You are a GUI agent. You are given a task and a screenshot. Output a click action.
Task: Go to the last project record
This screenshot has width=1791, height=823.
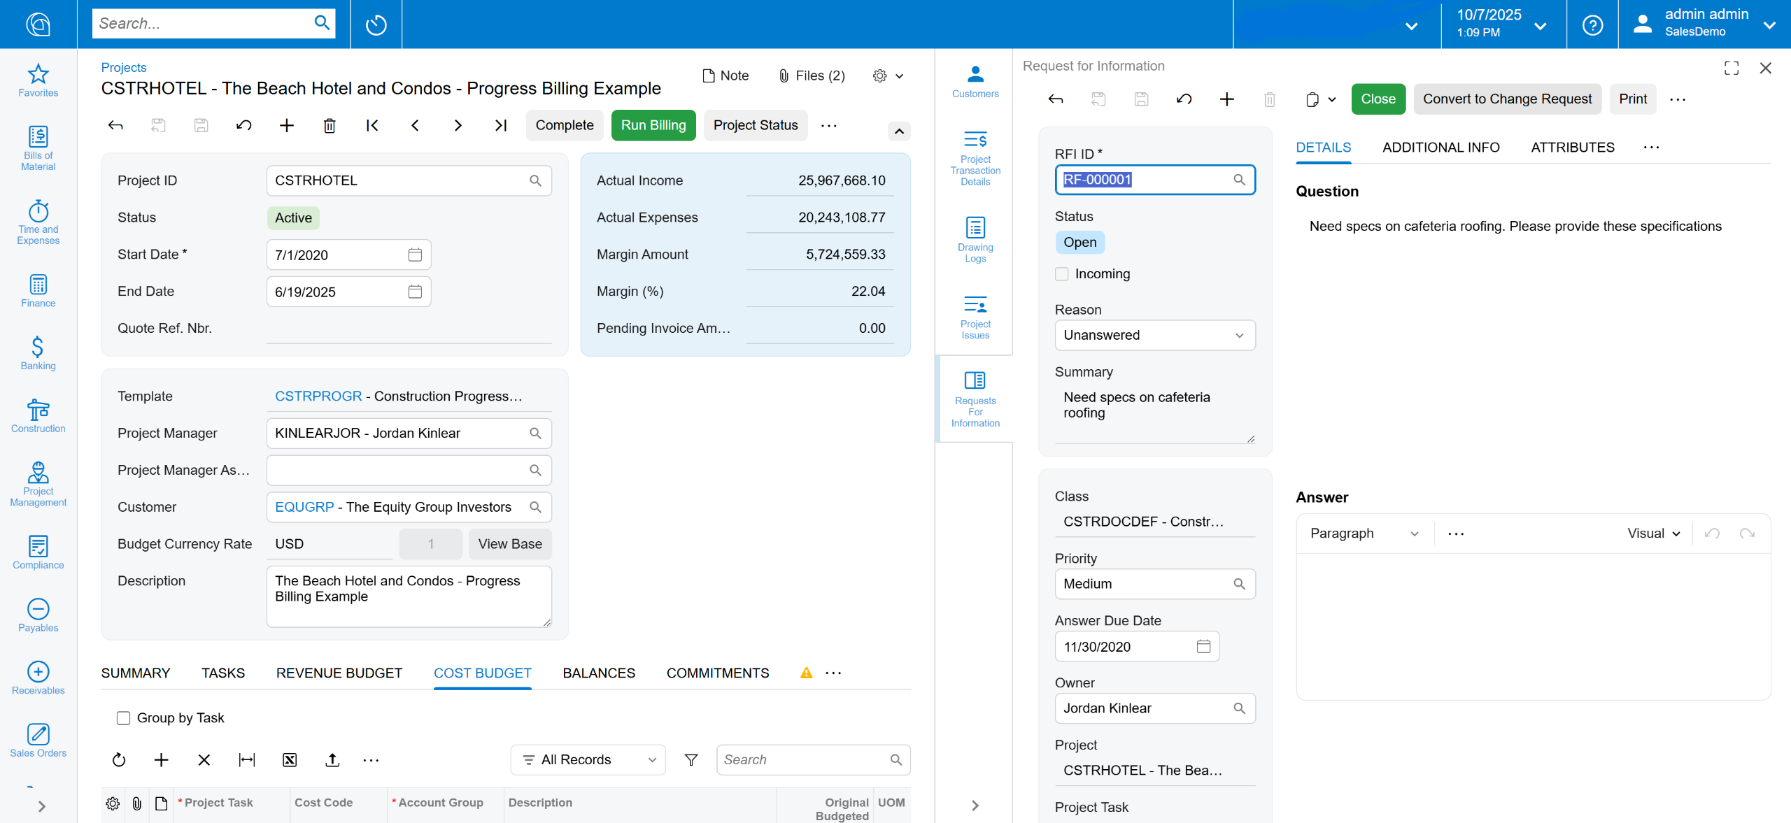[500, 126]
